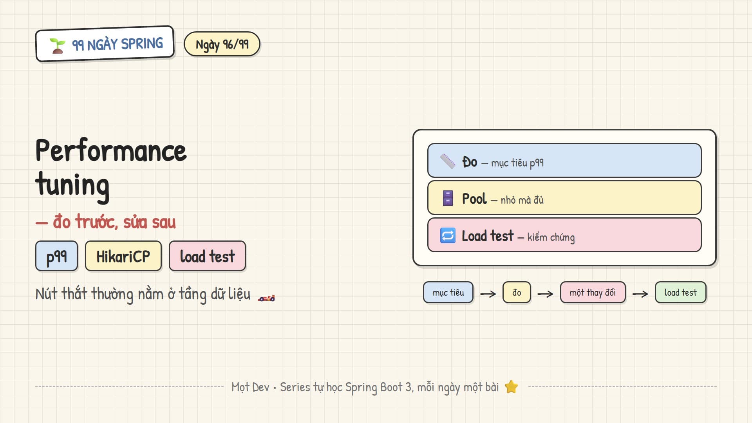
Task: Click the file cabinet icon beside Pool
Action: pyautogui.click(x=448, y=198)
